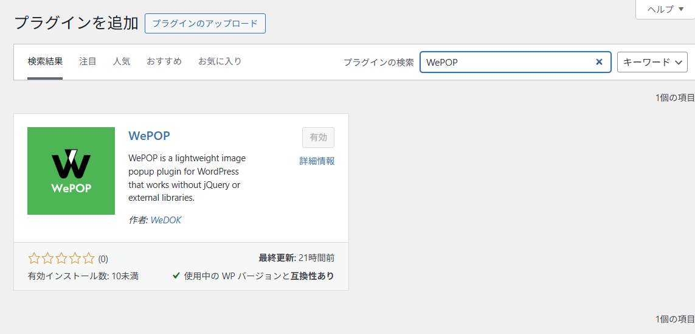Open the 人気 plugins tab
This screenshot has width=695, height=334.
(x=122, y=61)
